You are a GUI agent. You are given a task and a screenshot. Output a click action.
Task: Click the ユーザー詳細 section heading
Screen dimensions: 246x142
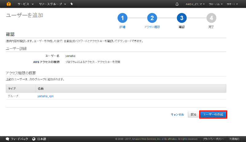[x=16, y=48]
